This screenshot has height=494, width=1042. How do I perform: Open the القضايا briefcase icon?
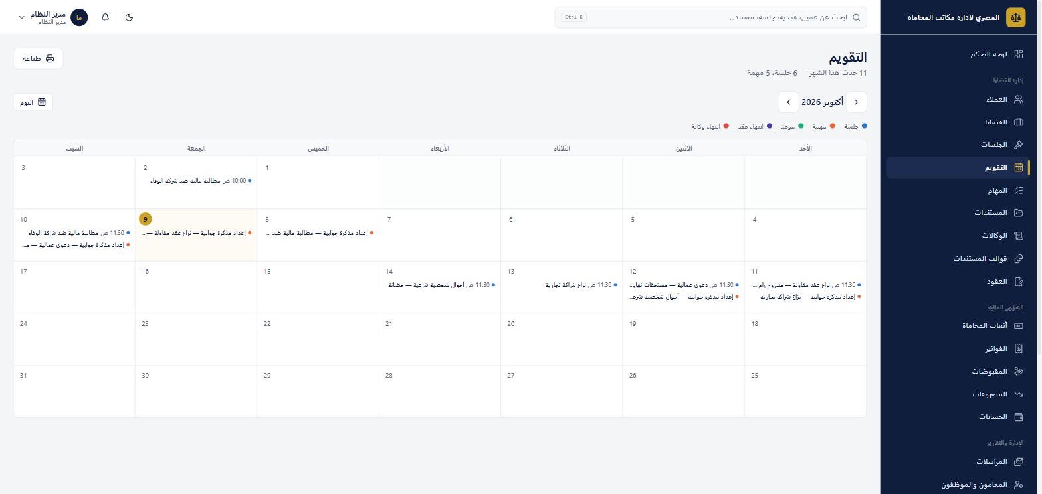tap(1019, 122)
